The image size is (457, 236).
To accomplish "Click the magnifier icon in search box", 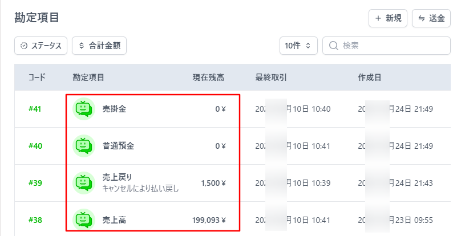I will click(x=334, y=46).
